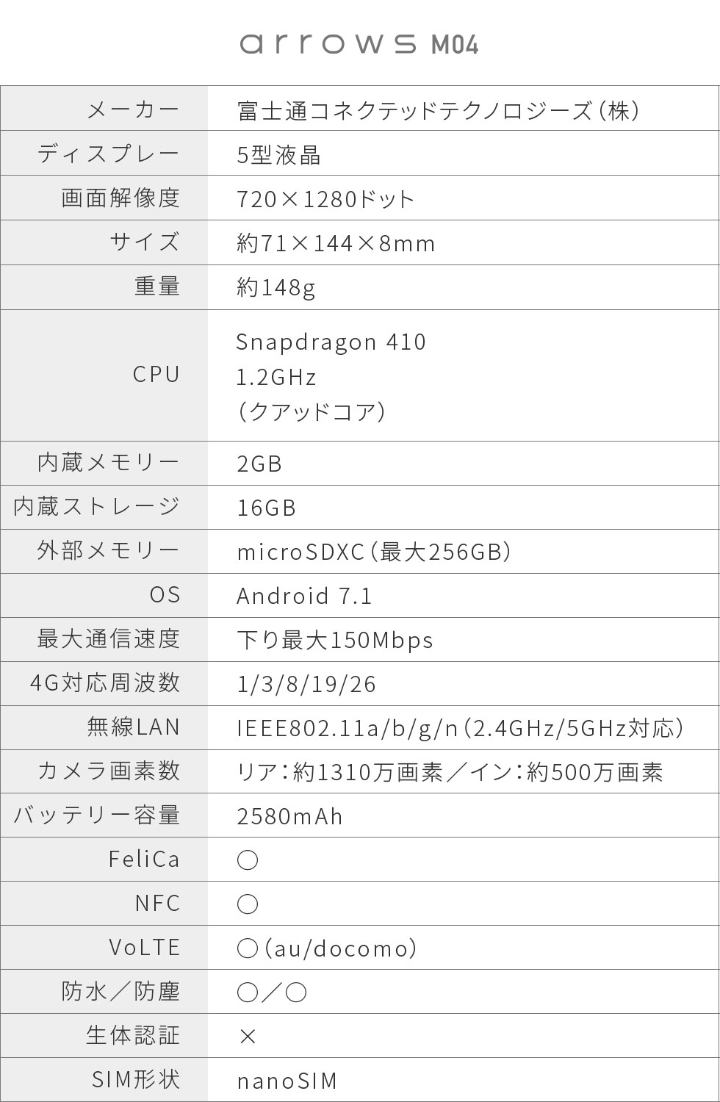Click the circle mark in the FeliCa row
The image size is (720, 1102).
click(248, 860)
